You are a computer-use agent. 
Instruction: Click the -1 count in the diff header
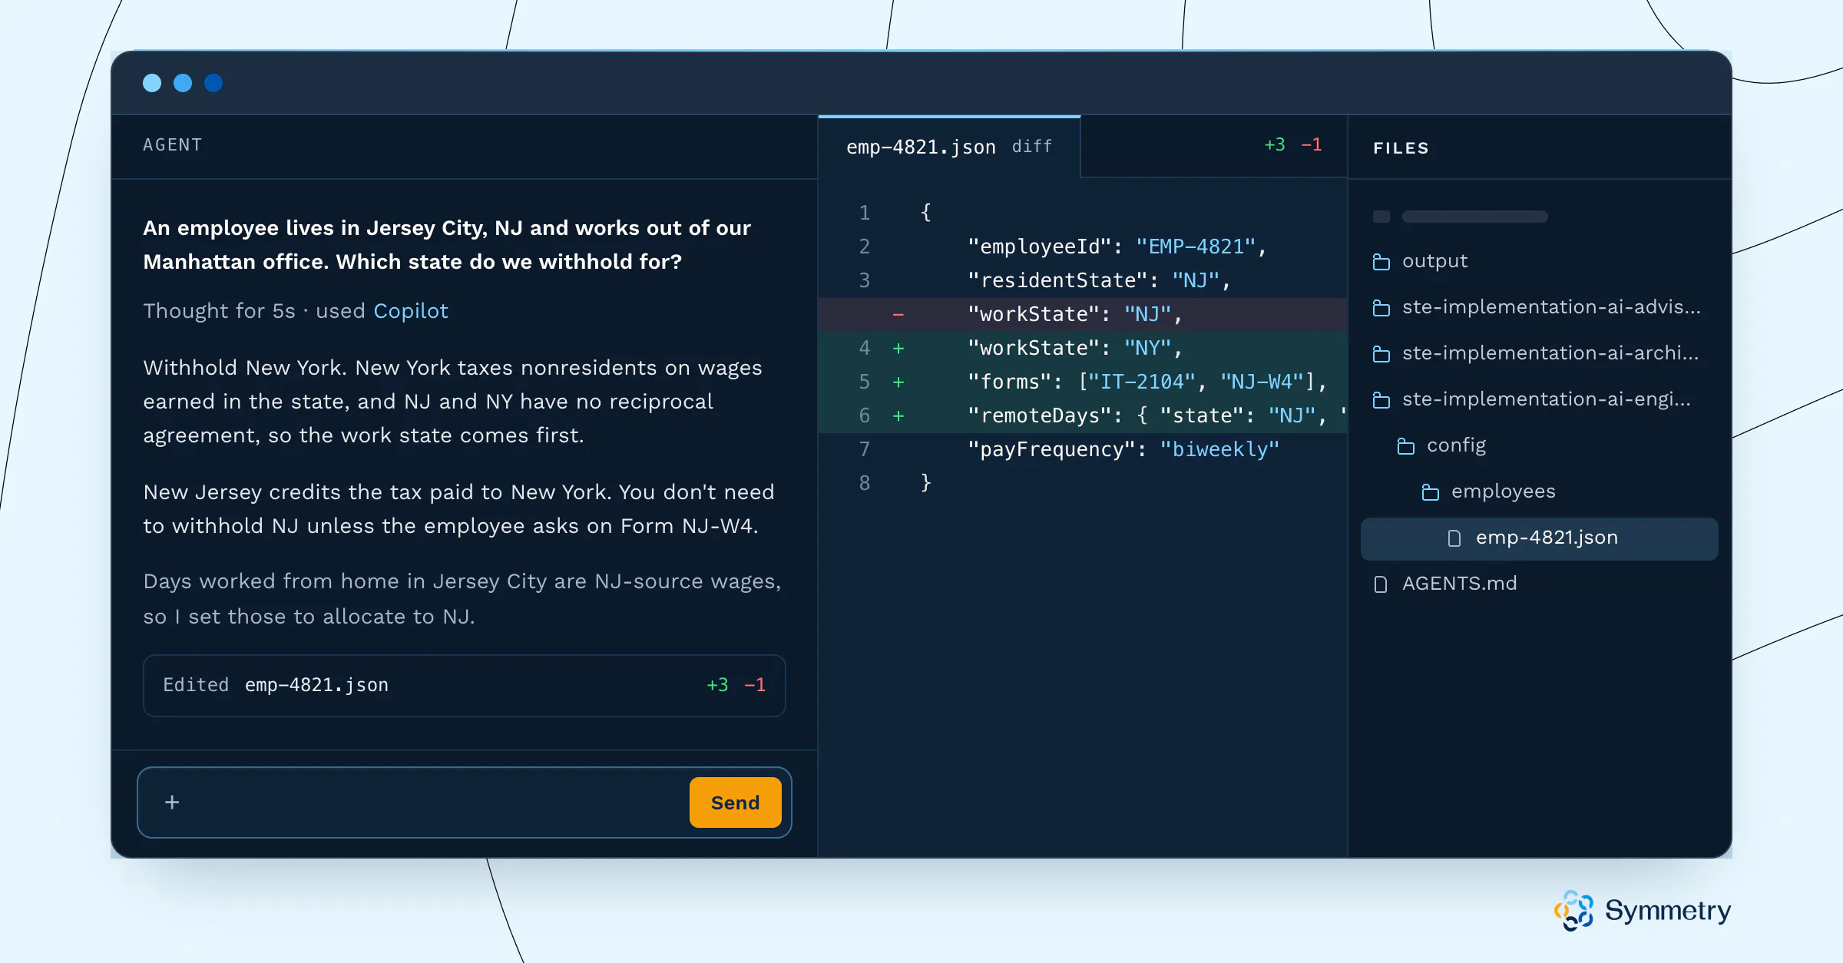coord(1312,145)
